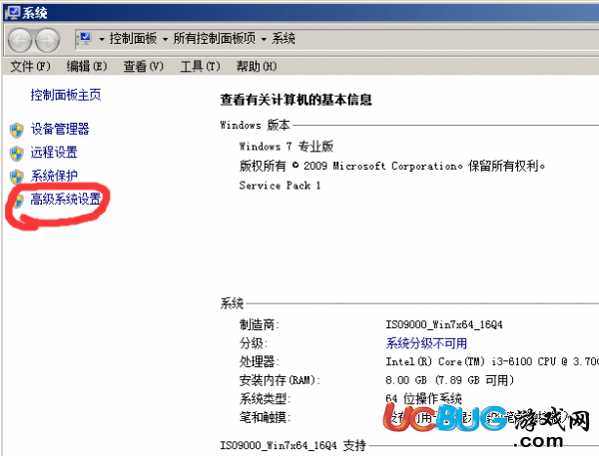Click the 笔和触摸 label
Screen dimensions: 599x456
pyautogui.click(x=265, y=417)
